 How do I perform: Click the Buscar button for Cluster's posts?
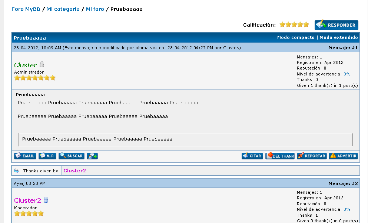click(x=71, y=156)
